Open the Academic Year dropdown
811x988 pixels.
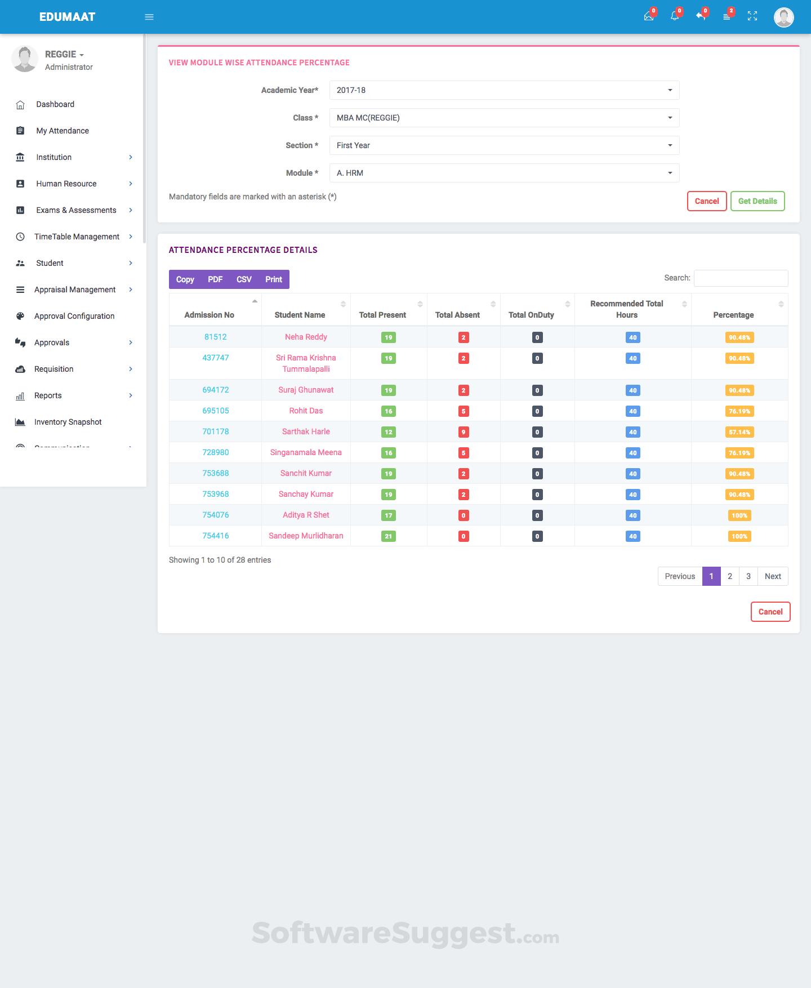coord(504,90)
